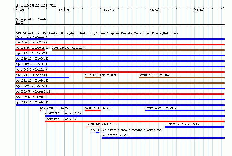Click the red nsv821533 loss bar
This screenshot has height=156, width=232.
tap(93, 111)
